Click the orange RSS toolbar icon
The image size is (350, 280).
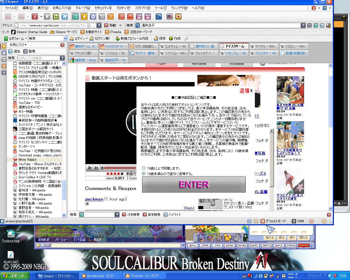[111, 17]
